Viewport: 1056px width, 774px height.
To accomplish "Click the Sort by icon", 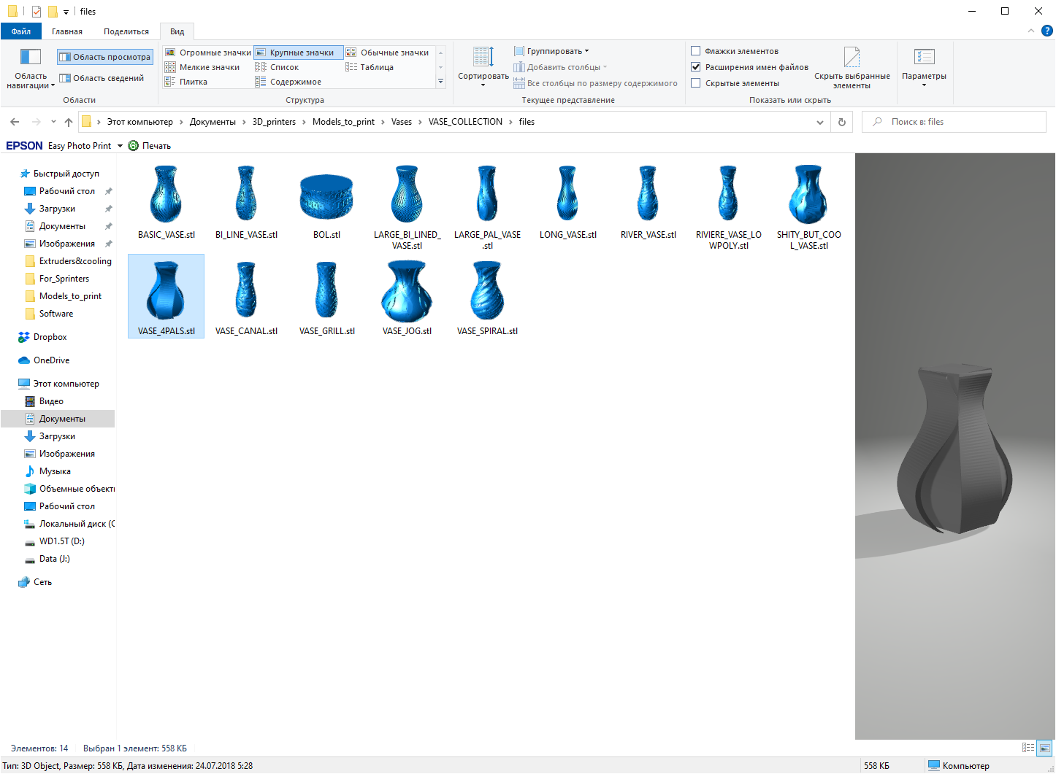I will coord(483,58).
